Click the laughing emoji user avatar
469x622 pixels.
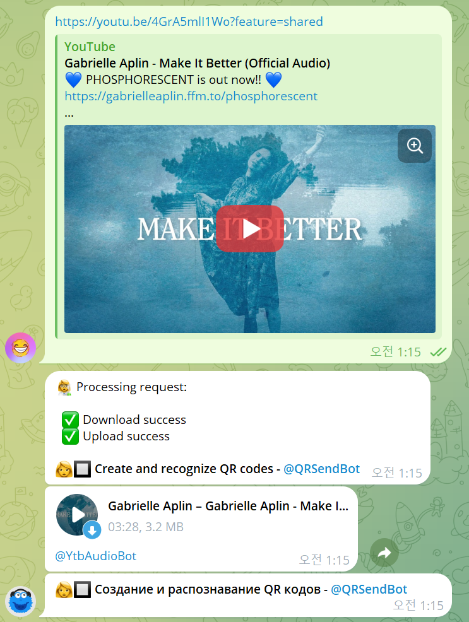click(x=20, y=347)
